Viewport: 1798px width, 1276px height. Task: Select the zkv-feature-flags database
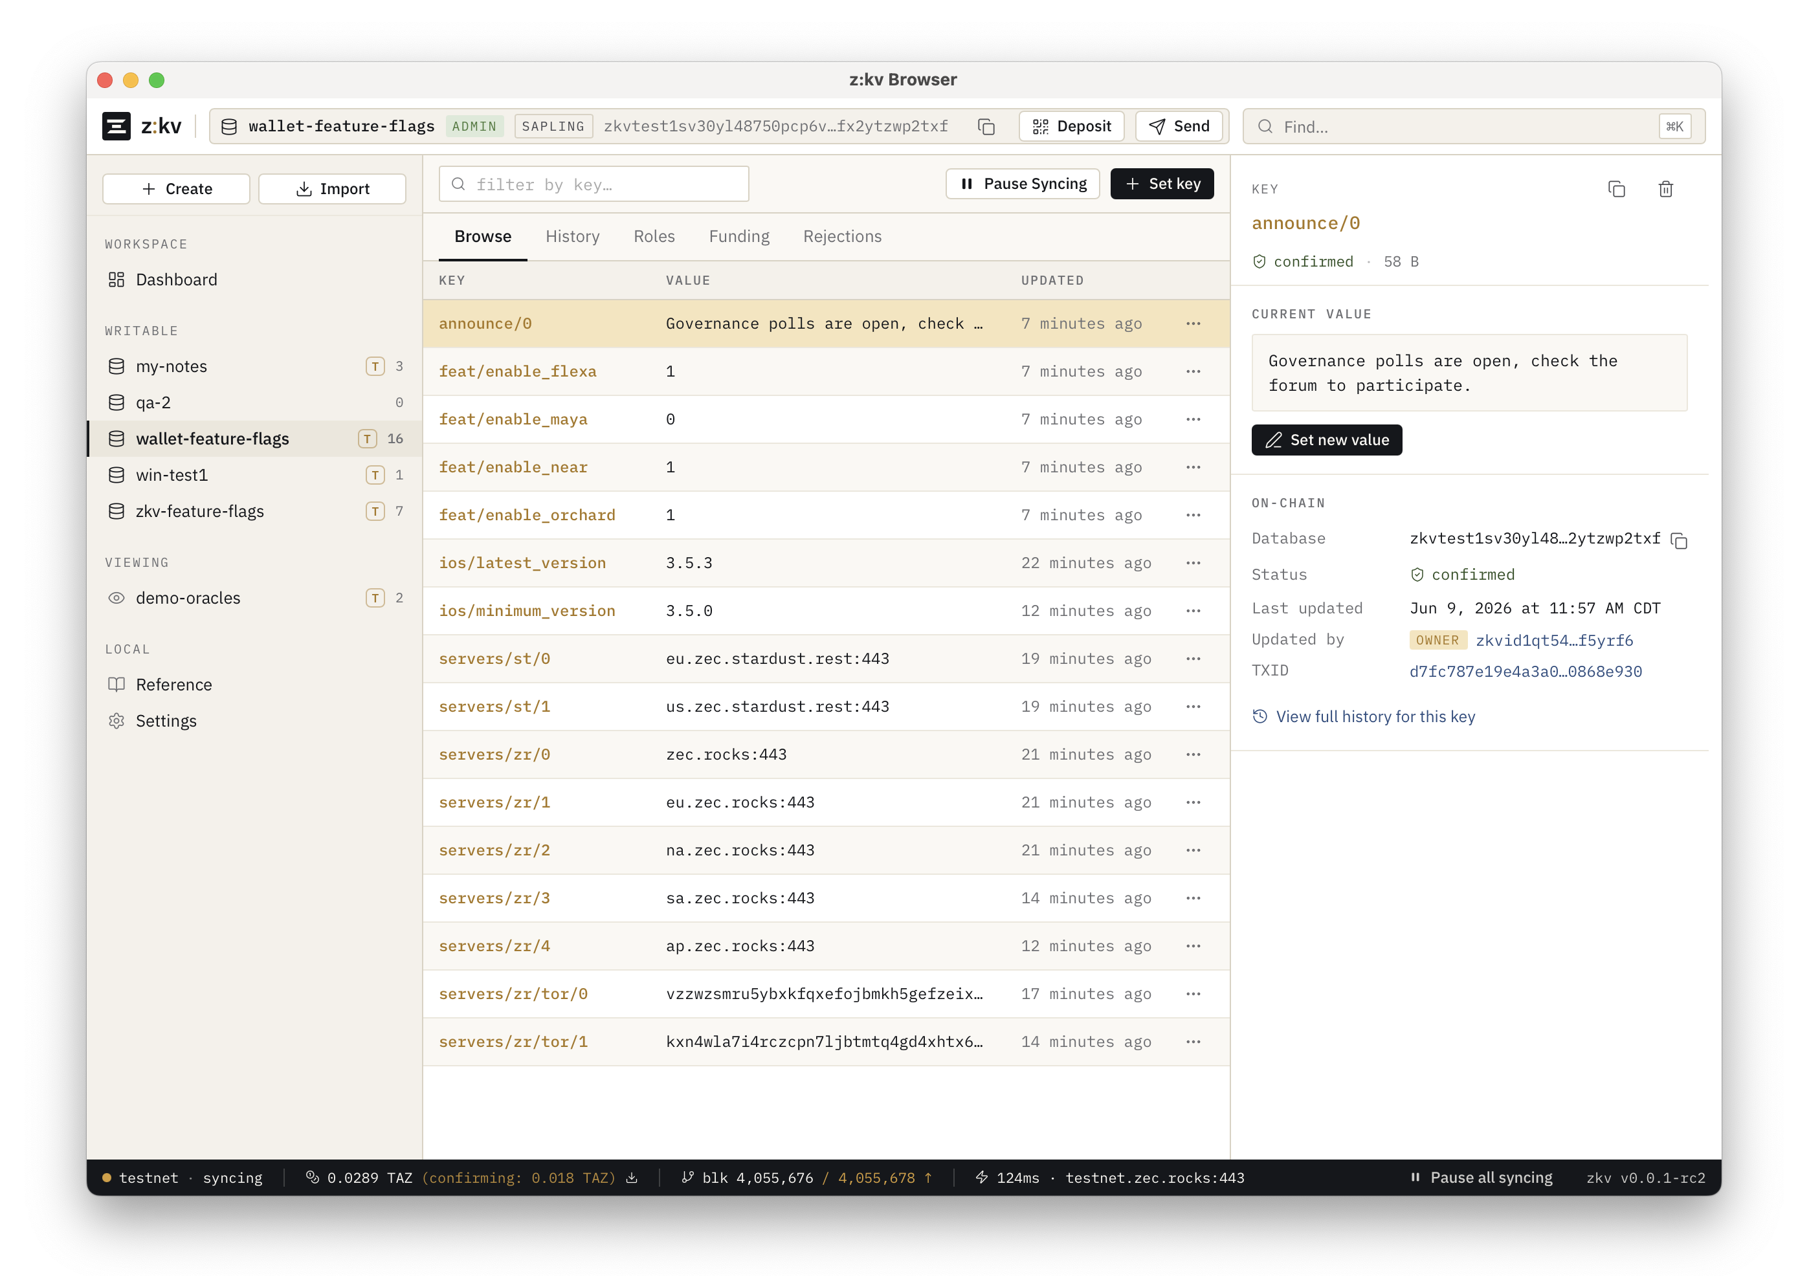pyautogui.click(x=254, y=511)
